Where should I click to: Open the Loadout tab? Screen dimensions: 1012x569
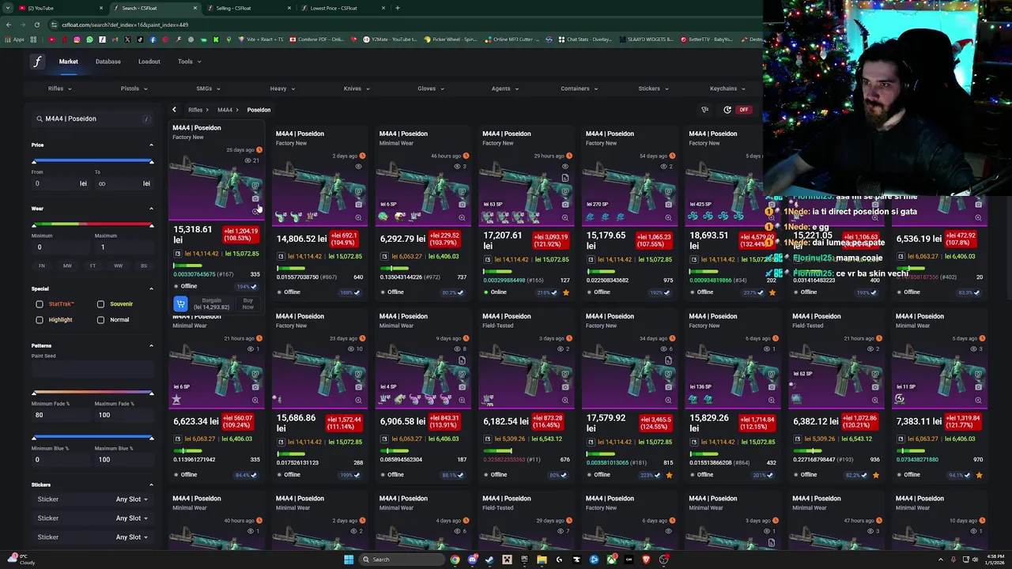pos(149,62)
